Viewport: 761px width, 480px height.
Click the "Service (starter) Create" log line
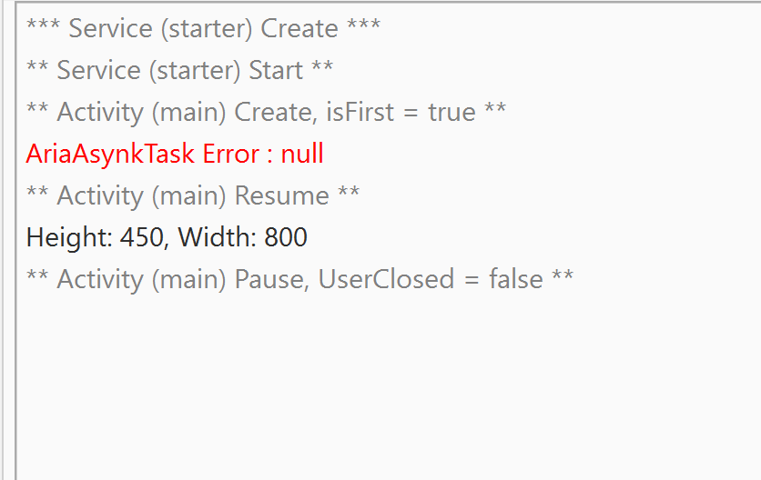tap(203, 28)
